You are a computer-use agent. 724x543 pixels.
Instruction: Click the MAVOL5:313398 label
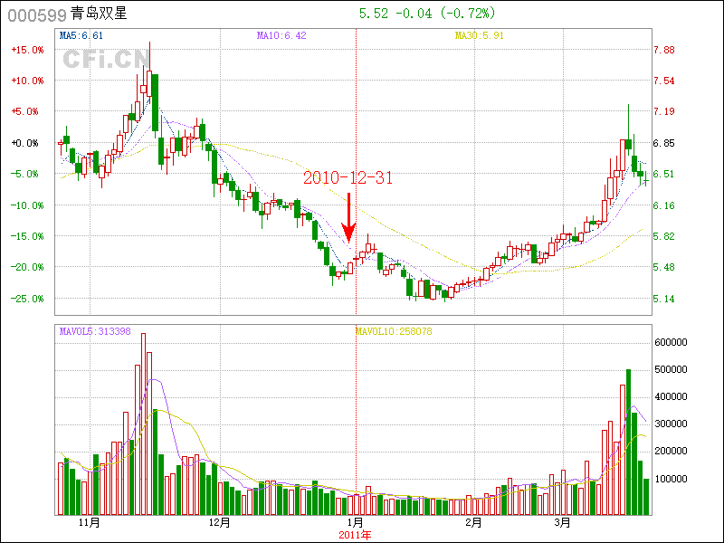pyautogui.click(x=95, y=331)
